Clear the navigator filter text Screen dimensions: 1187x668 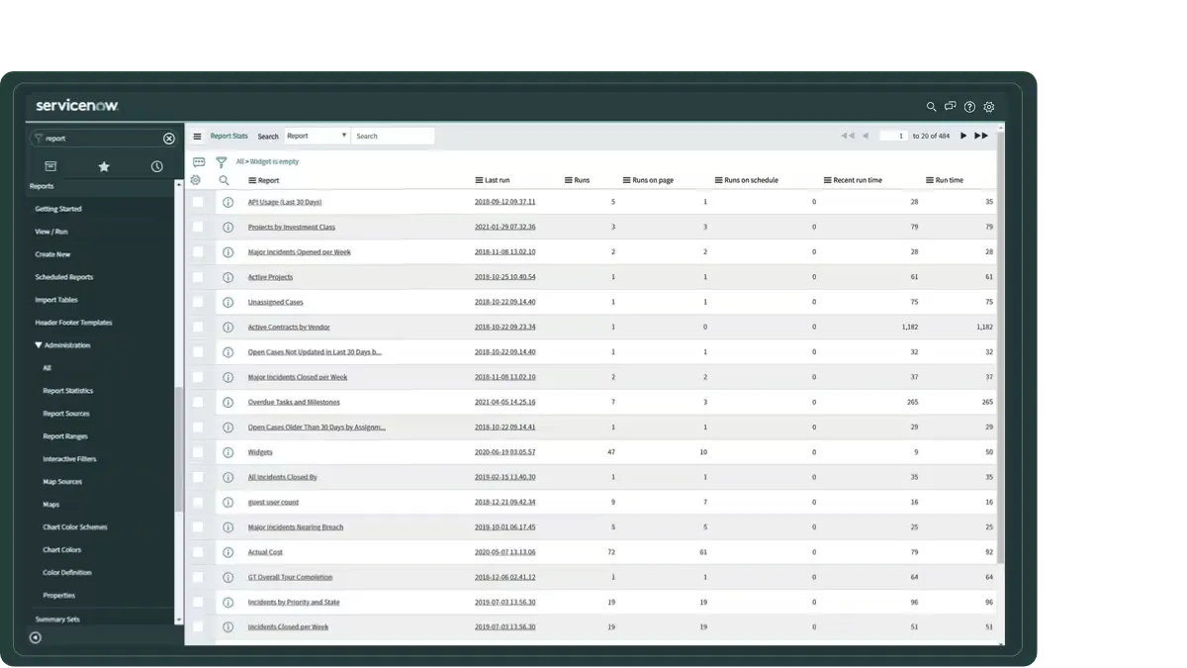pyautogui.click(x=169, y=139)
